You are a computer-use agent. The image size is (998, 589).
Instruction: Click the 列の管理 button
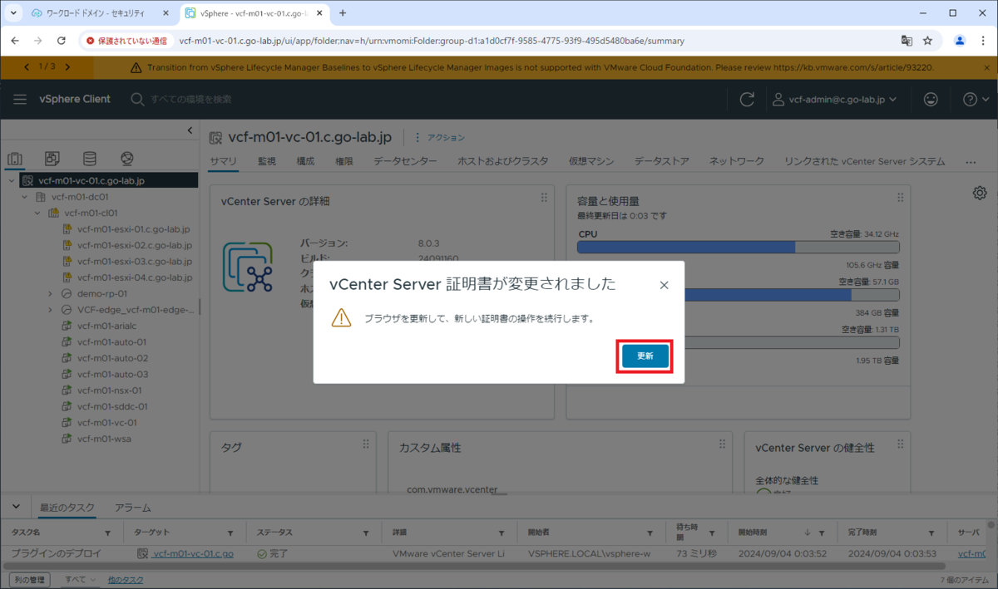29,579
